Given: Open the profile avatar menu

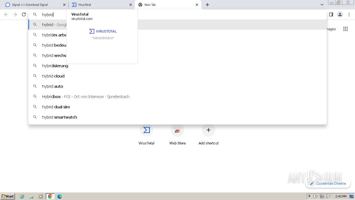Looking at the screenshot, I should pyautogui.click(x=340, y=14).
